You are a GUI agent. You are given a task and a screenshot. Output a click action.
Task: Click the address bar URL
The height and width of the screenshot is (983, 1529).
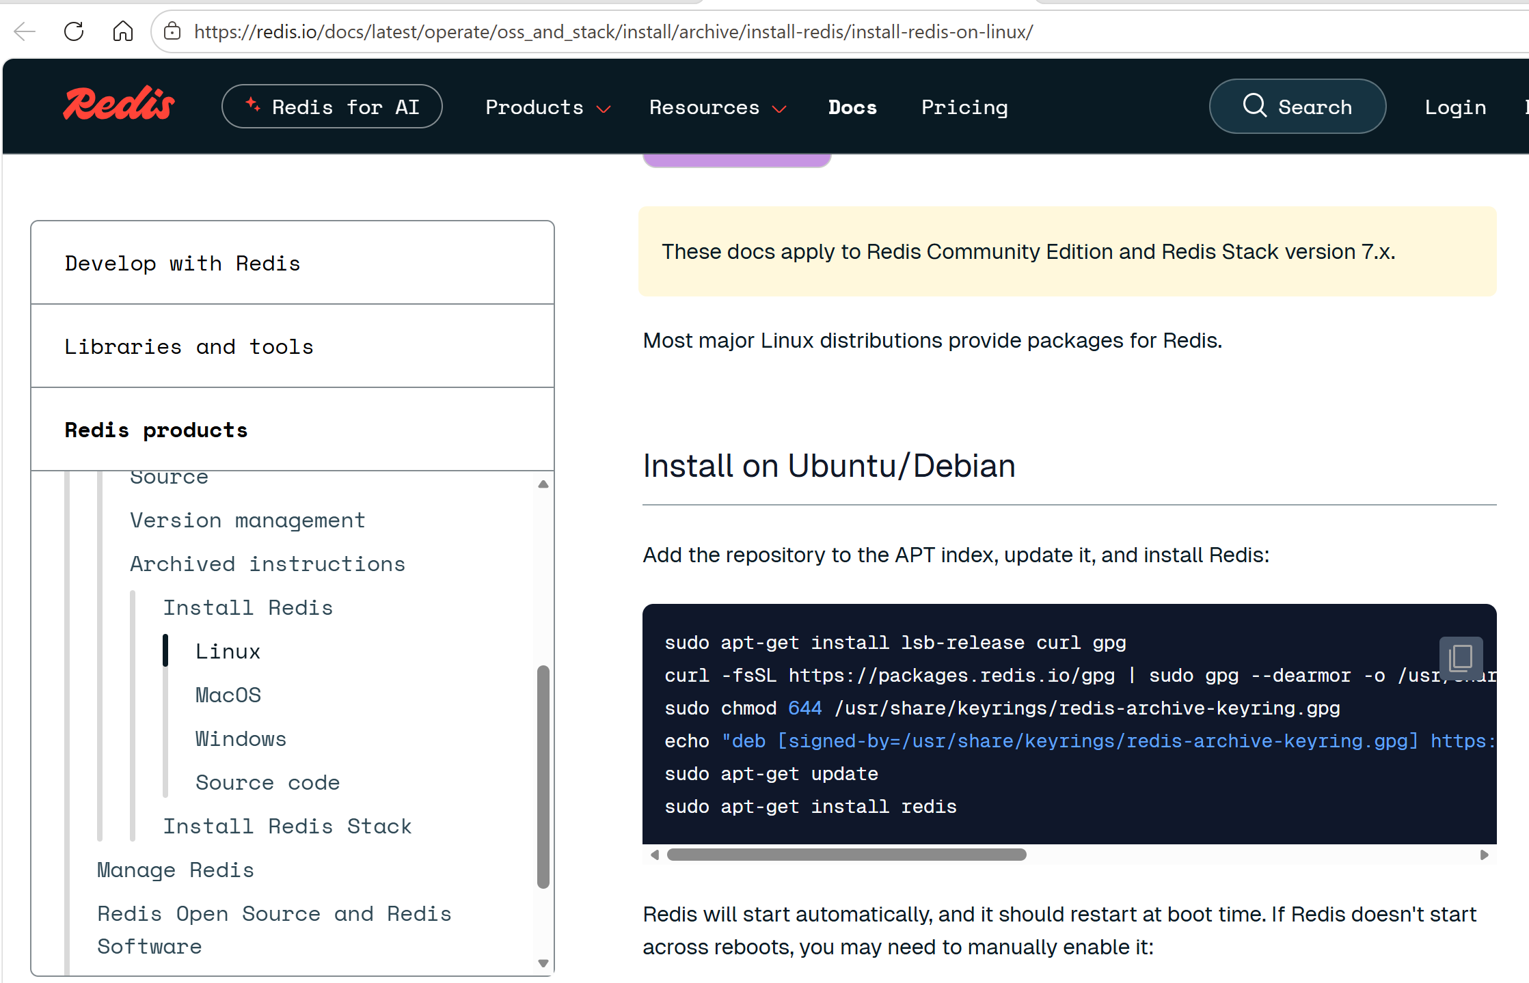tap(613, 31)
